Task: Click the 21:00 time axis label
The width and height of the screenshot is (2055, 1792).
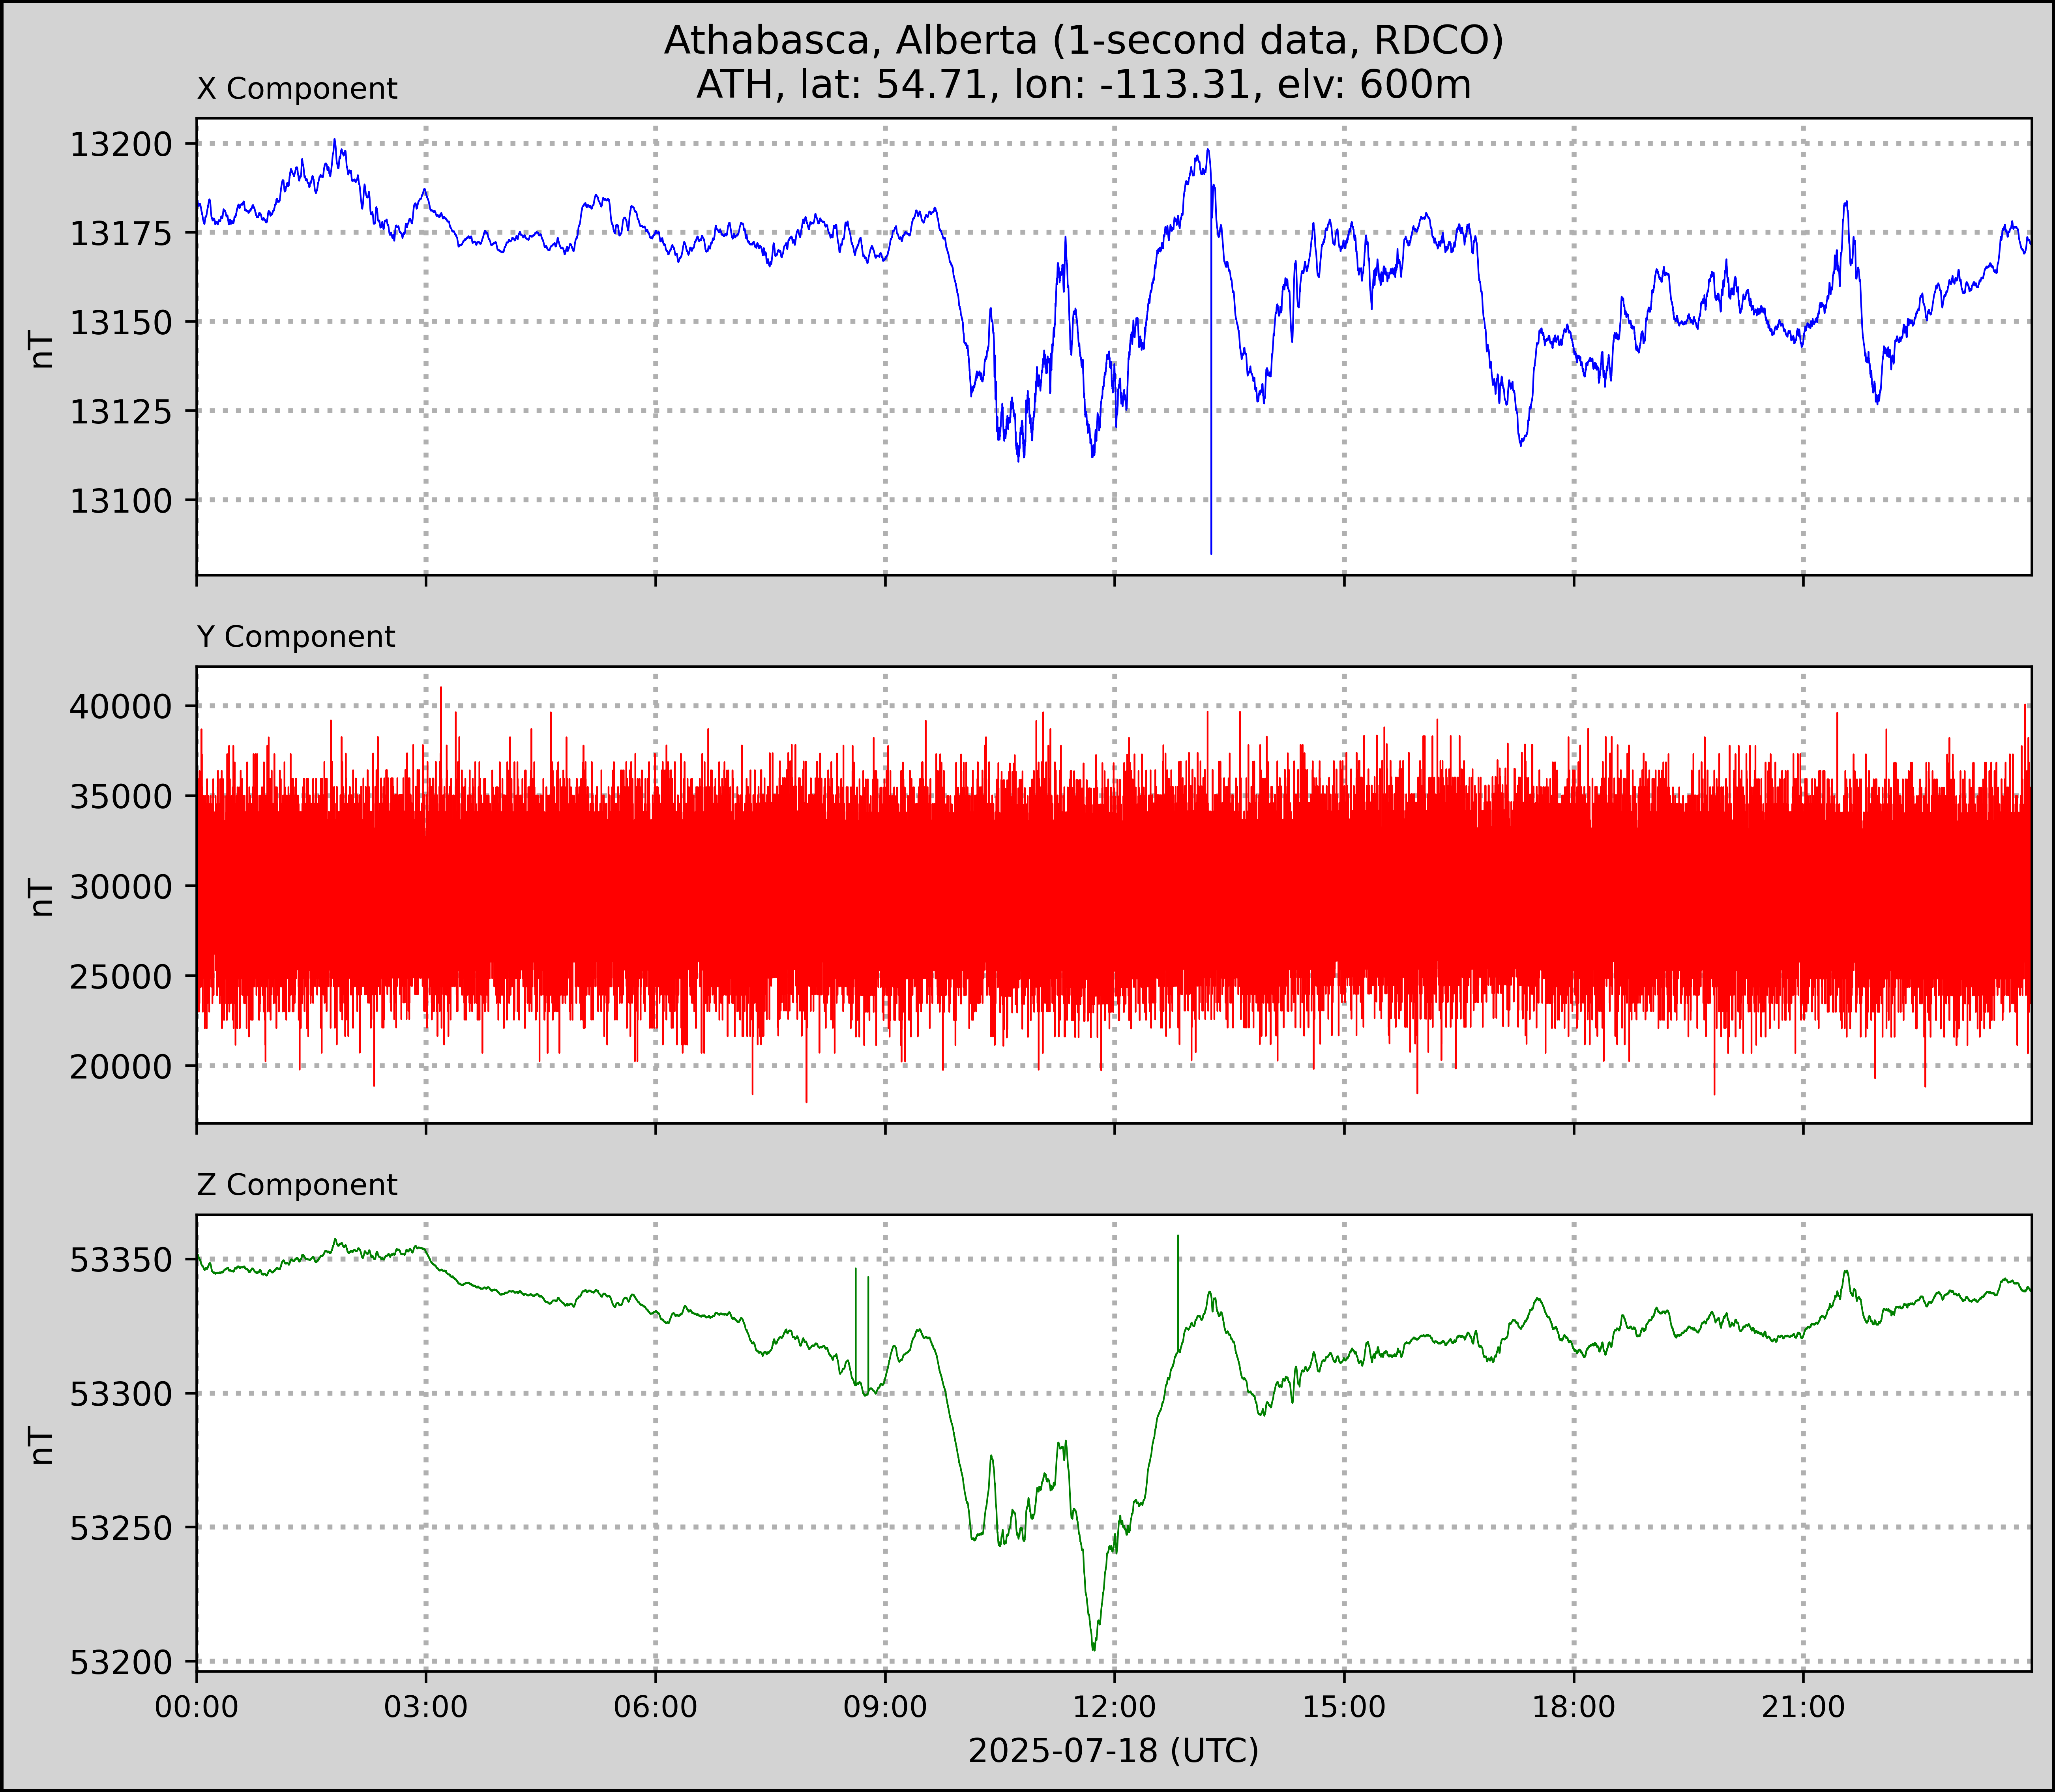Action: click(x=1803, y=1706)
